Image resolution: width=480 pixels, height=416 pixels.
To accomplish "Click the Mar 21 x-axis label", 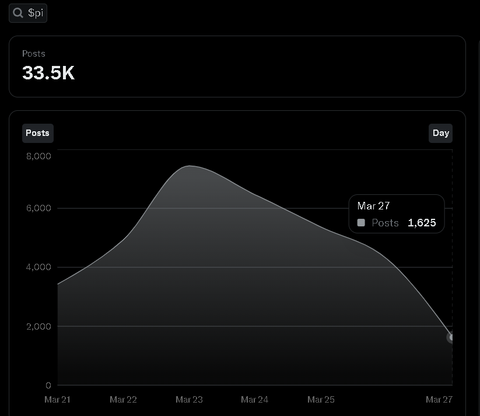I will coord(57,400).
